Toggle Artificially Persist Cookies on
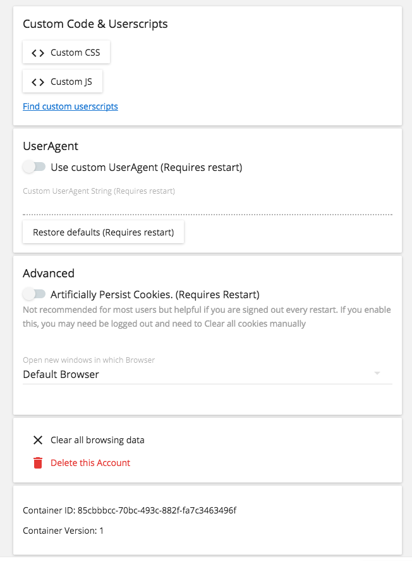This screenshot has width=412, height=561. click(35, 294)
